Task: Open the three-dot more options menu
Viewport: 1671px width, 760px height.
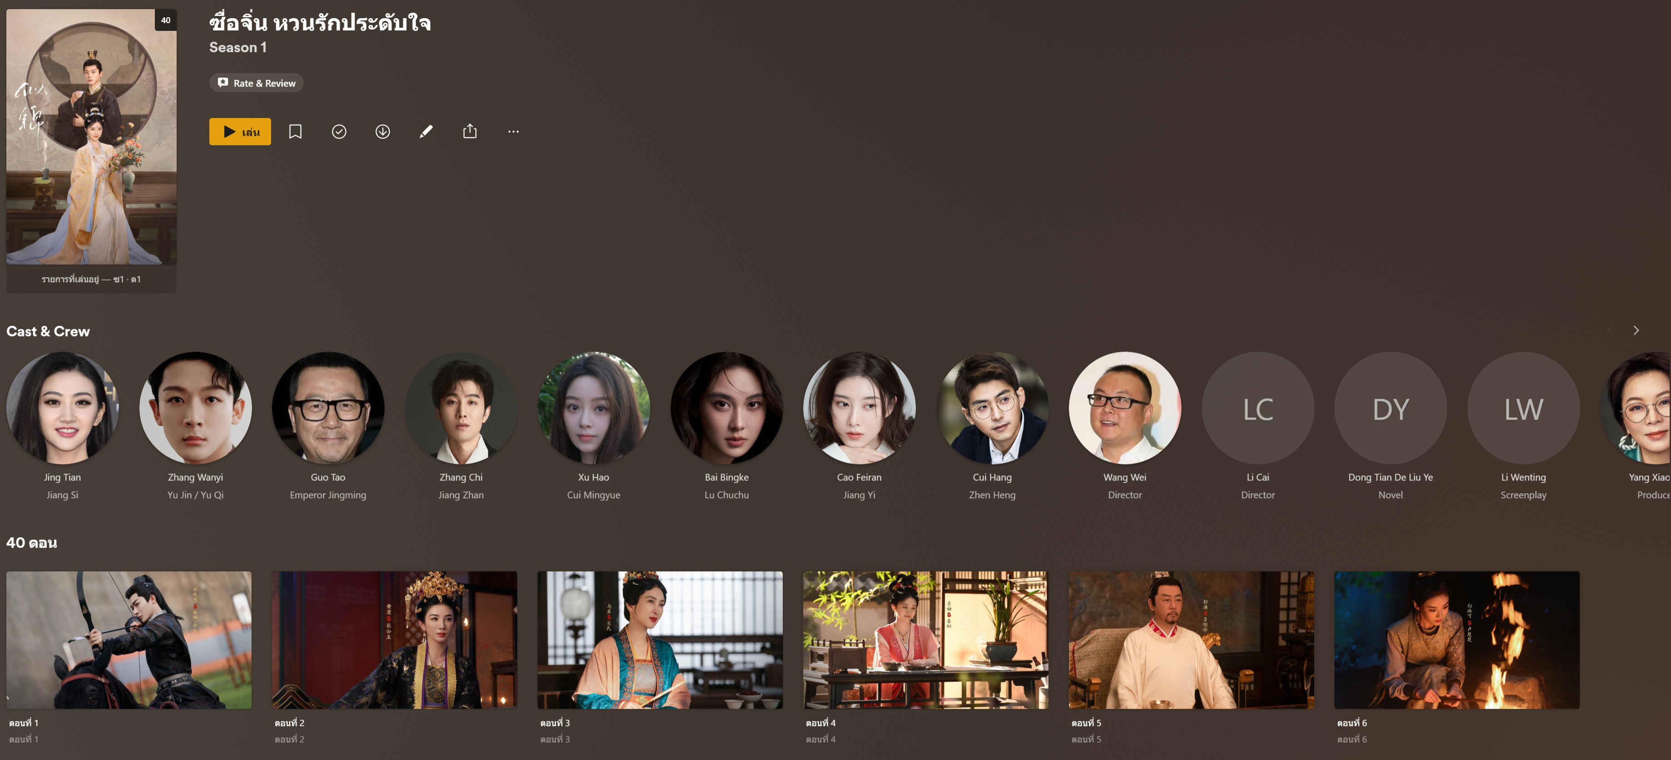Action: [x=513, y=132]
